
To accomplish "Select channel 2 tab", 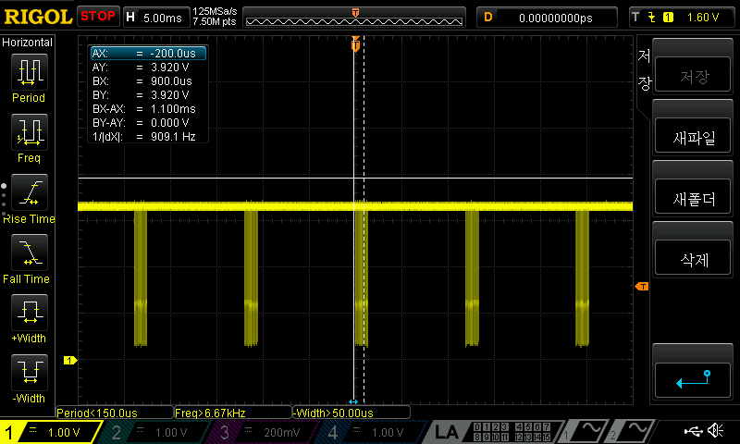I will pyautogui.click(x=154, y=432).
